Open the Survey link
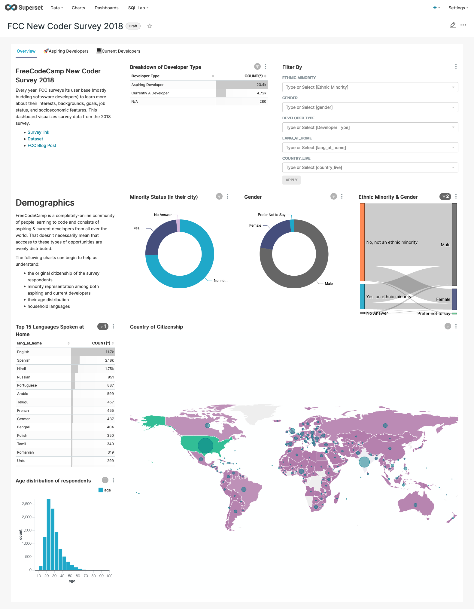The height and width of the screenshot is (609, 474). coord(38,132)
